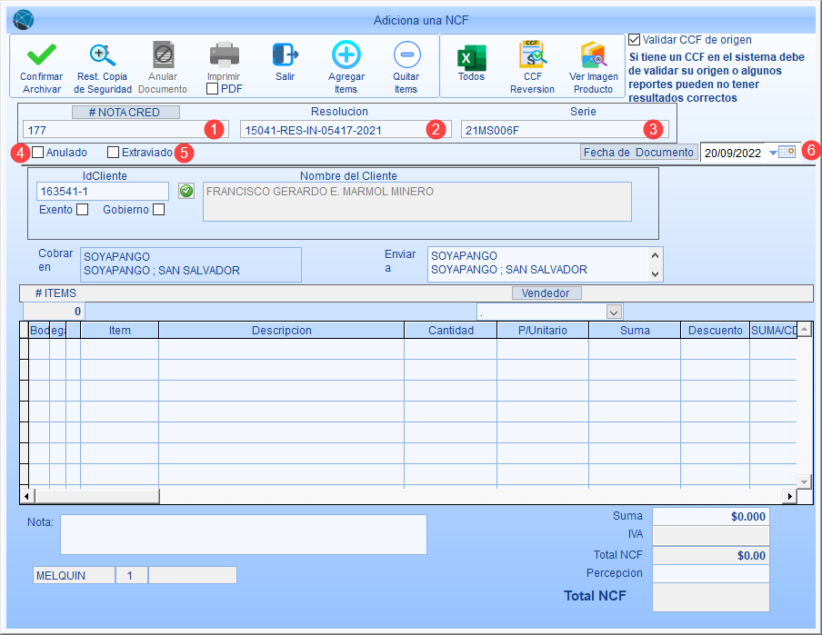Click the Imprimir printer icon

point(224,55)
